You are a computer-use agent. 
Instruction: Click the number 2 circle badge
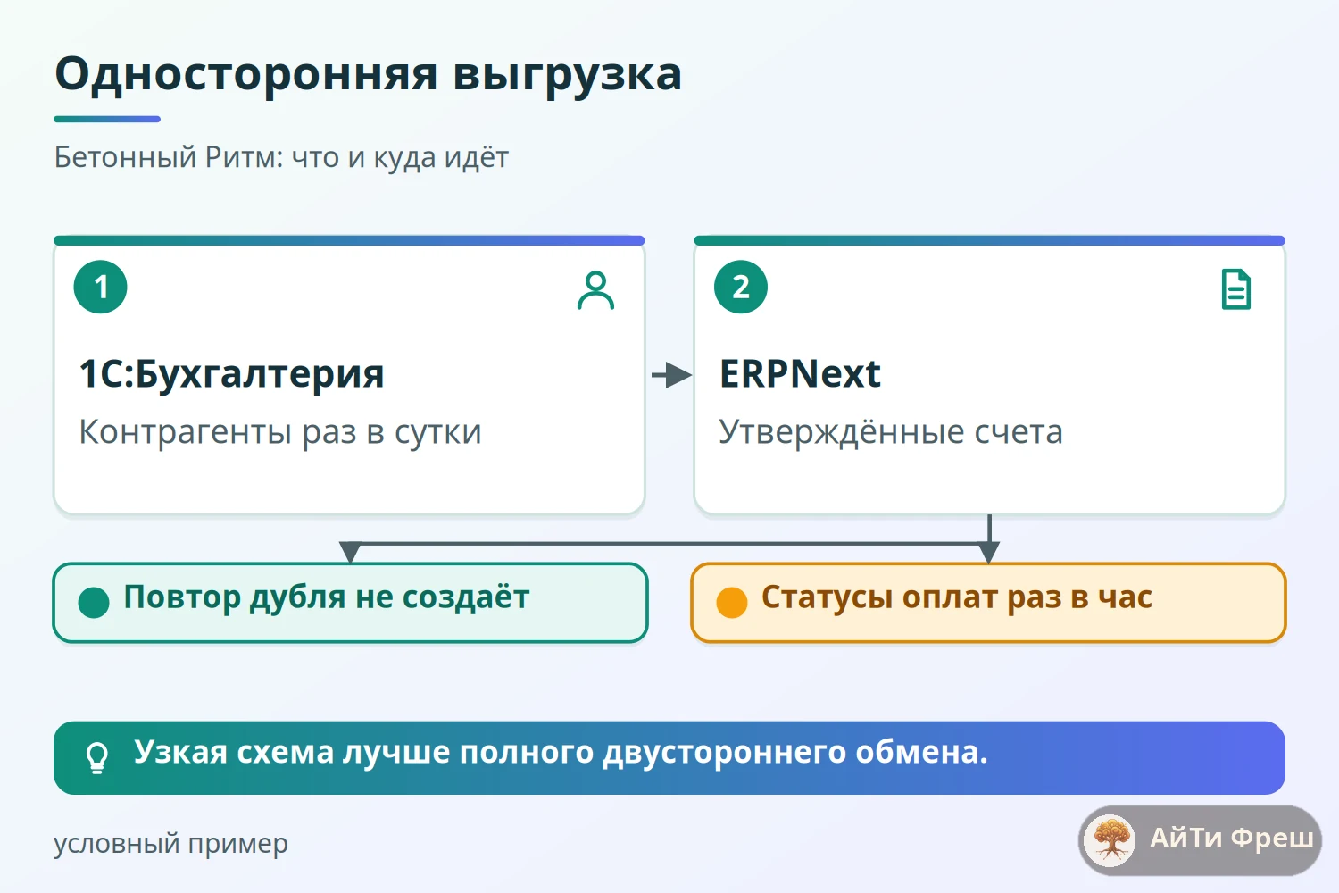point(741,287)
